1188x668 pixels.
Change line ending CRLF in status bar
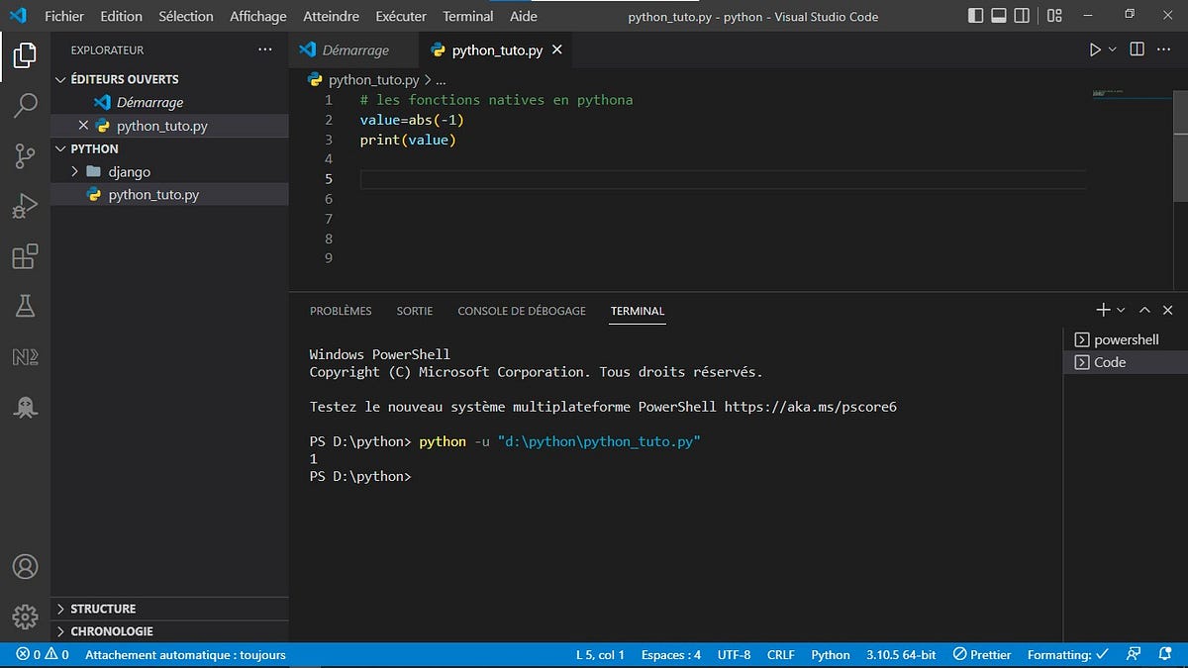pos(780,654)
